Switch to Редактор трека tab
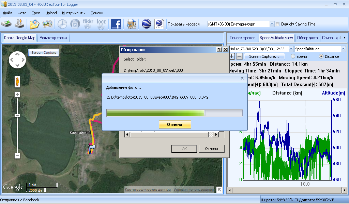The width and height of the screenshot is (349, 204). click(53, 38)
